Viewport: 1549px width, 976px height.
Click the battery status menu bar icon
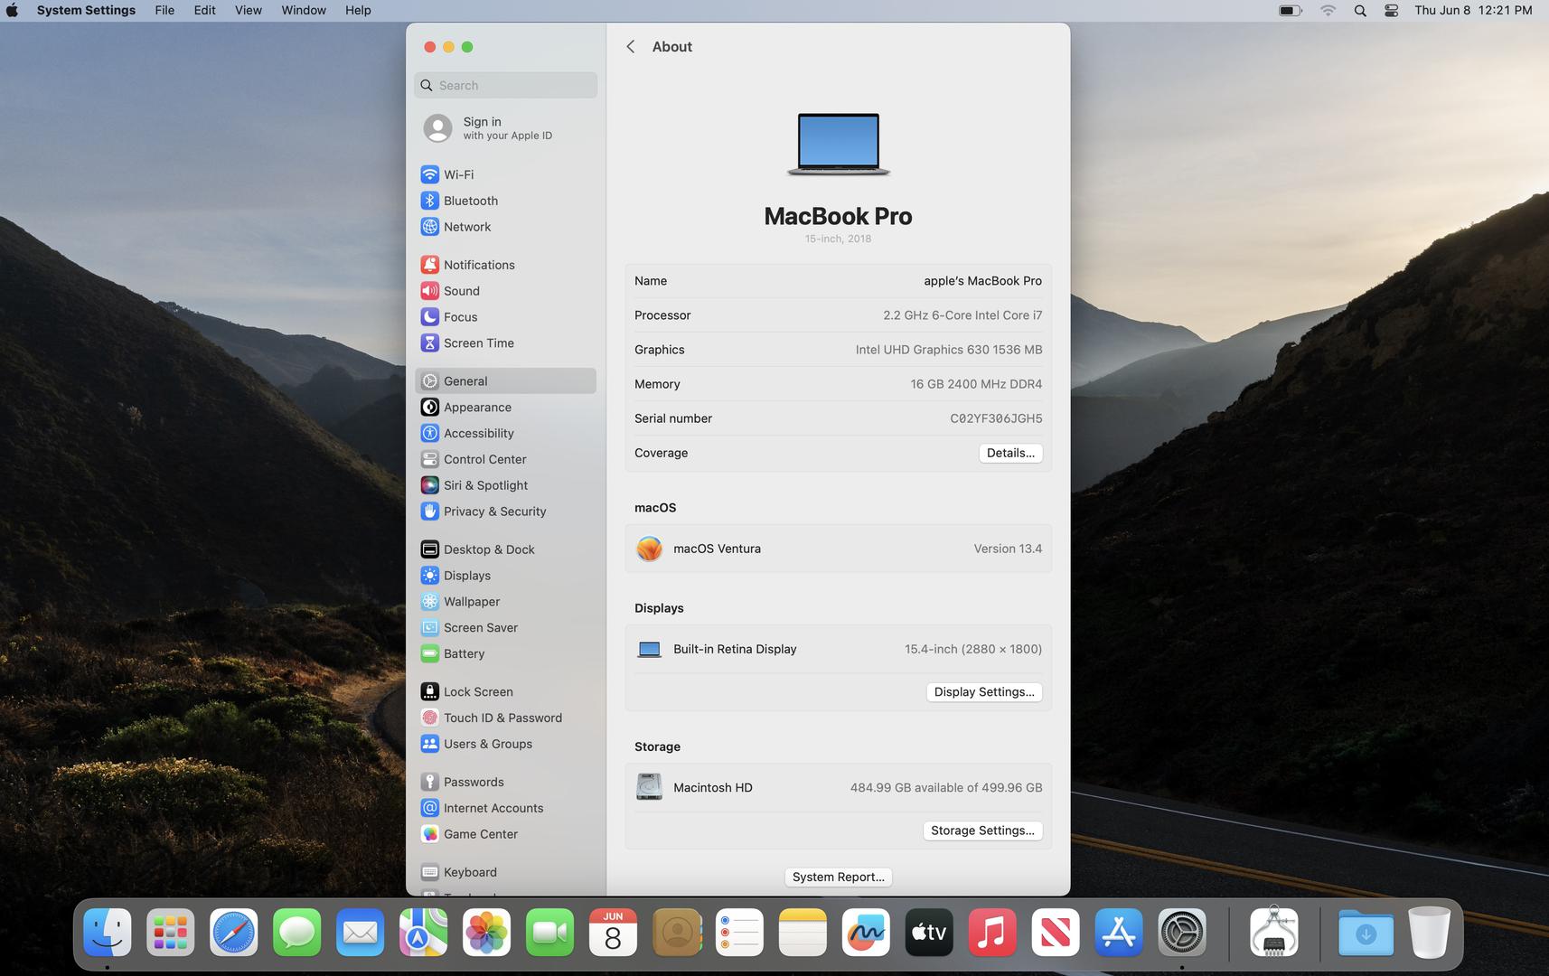click(1290, 10)
